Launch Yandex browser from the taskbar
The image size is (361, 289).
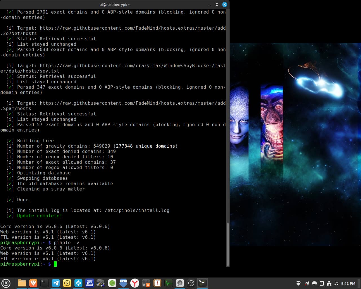(135, 283)
